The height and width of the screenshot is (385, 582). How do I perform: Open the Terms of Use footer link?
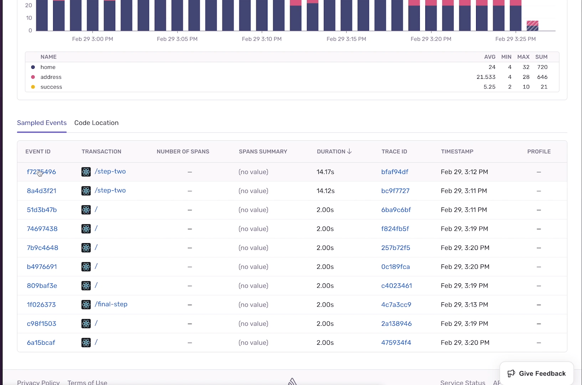tap(87, 382)
